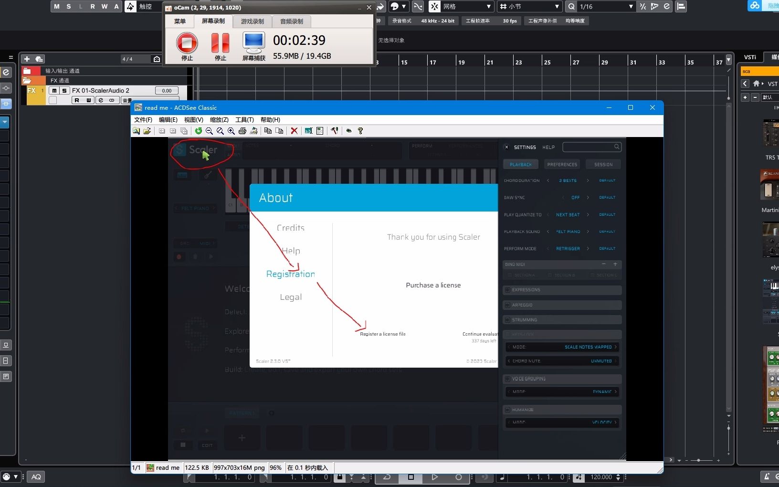Image resolution: width=779 pixels, height=487 pixels.
Task: Open the channel settings "e" icon on FX 01-ScalerAudio 2
Action: (101, 100)
